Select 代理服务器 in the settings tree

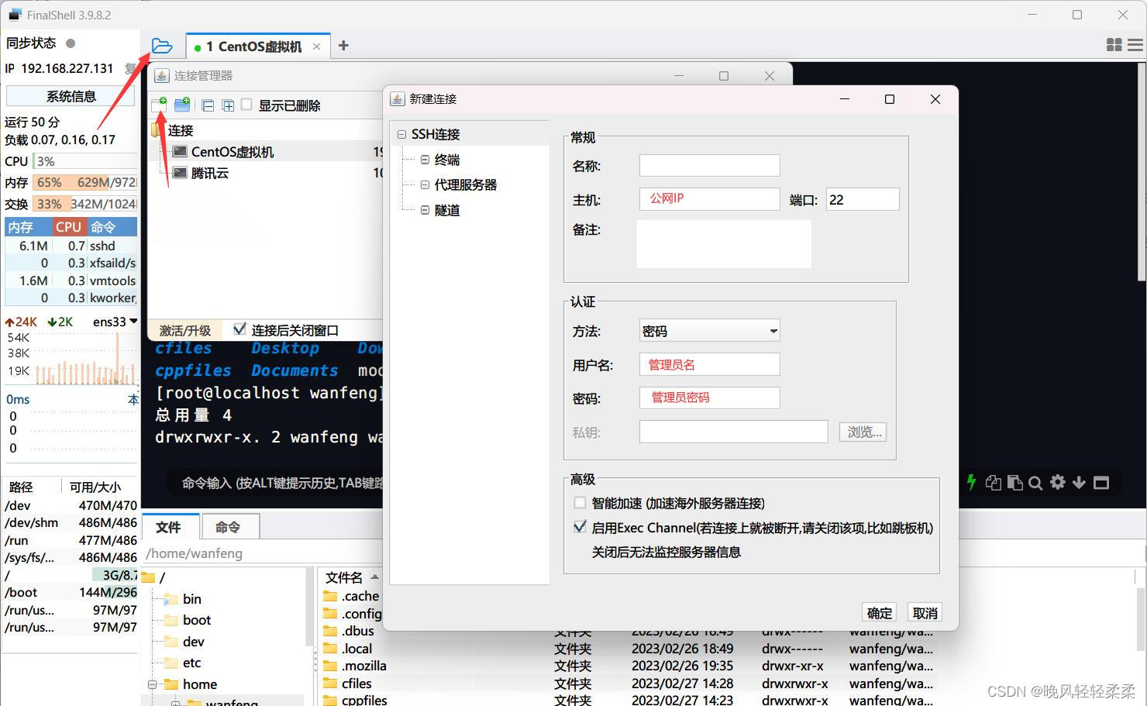point(466,184)
